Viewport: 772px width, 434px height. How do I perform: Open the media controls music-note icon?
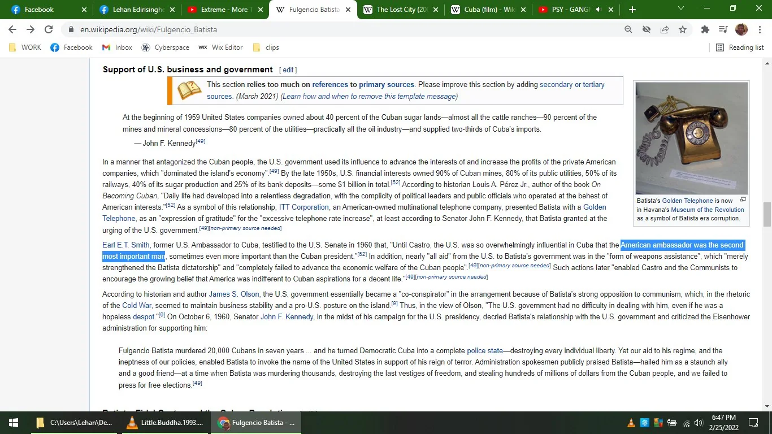pyautogui.click(x=723, y=29)
